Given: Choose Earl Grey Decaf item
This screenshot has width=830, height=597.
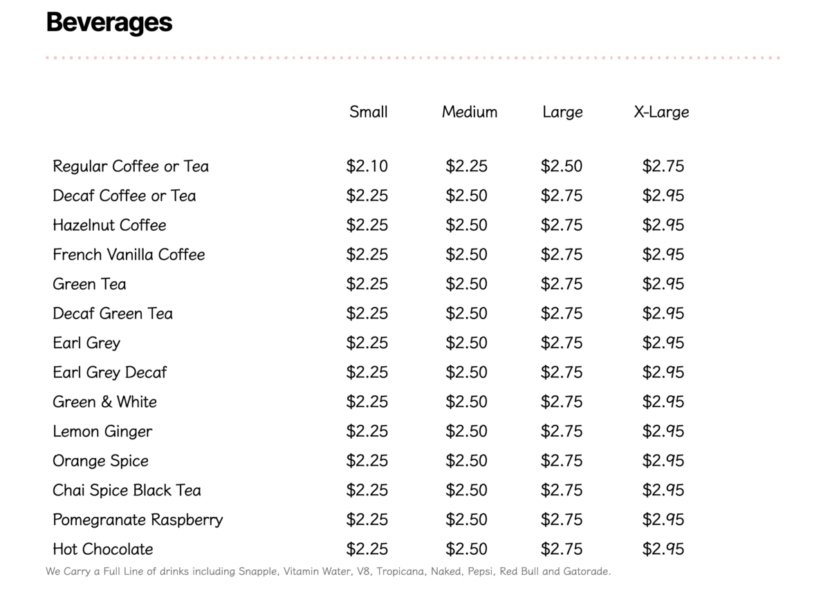Looking at the screenshot, I should pos(110,372).
